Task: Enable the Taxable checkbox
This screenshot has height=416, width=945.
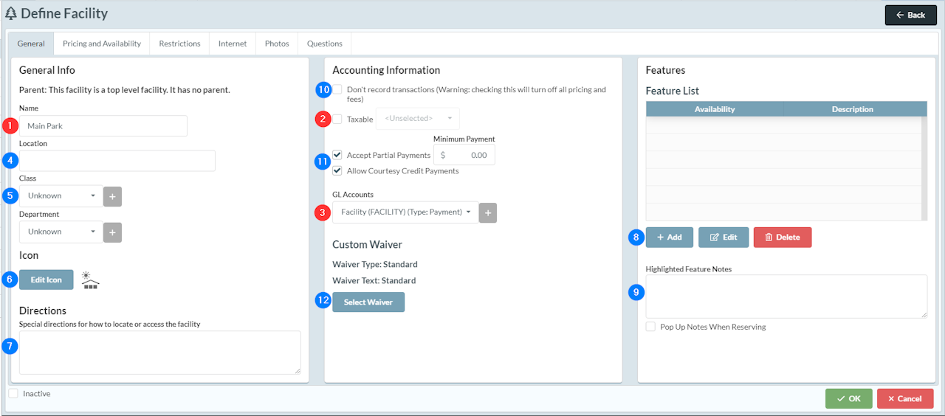Action: pos(337,119)
